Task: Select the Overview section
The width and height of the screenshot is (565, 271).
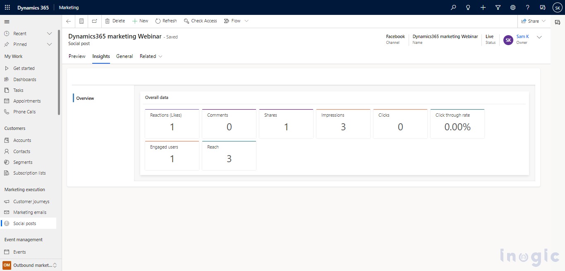Action: 85,98
